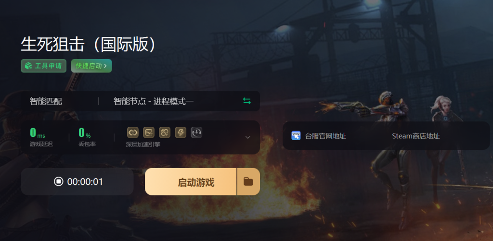Viewport: 493px width, 241px height.
Task: Click the 00:00:01 timer stop button
Action: point(77,181)
